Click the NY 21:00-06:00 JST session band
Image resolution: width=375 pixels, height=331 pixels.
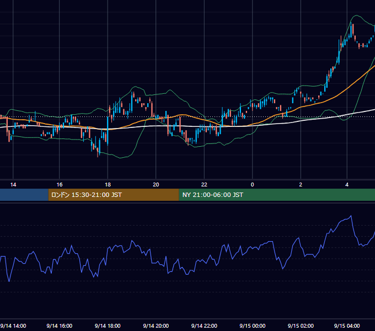click(277, 195)
